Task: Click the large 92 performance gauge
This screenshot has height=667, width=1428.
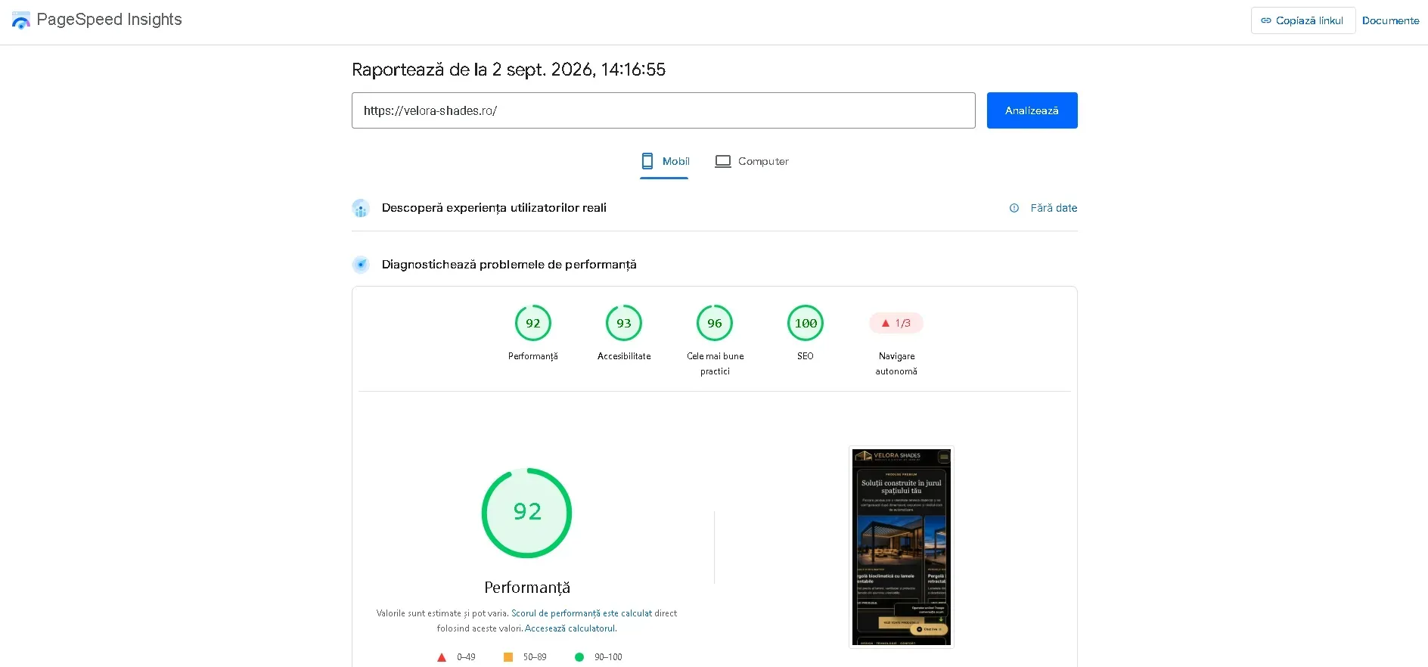Action: point(527,513)
